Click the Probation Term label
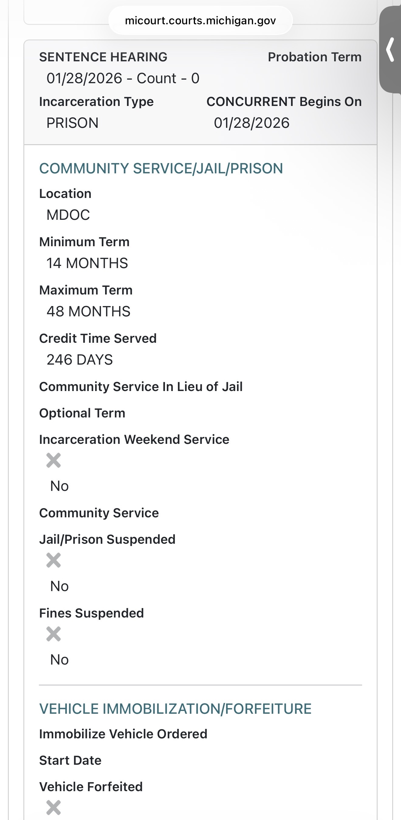This screenshot has height=820, width=401. (314, 57)
